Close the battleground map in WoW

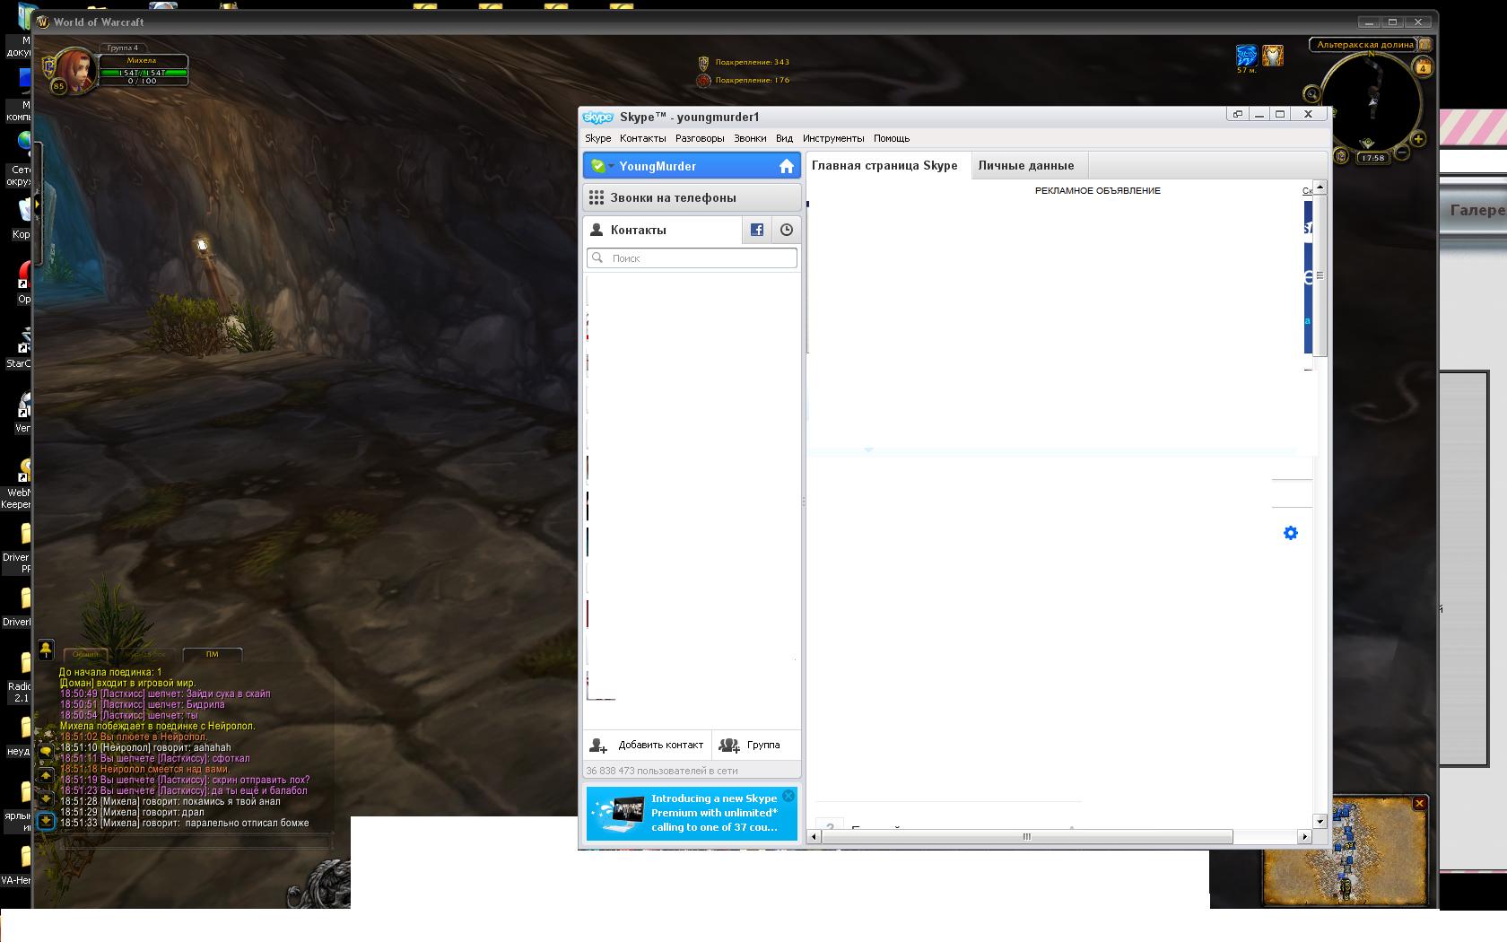click(1419, 804)
